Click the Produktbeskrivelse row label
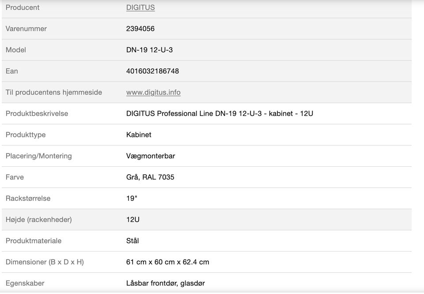This screenshot has width=424, height=294. 37,114
